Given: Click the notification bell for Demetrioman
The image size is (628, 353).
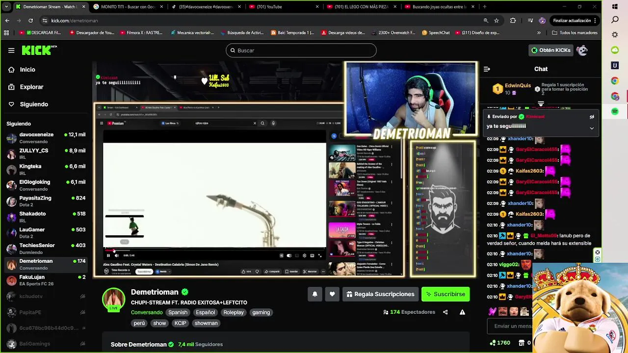Looking at the screenshot, I should (x=315, y=294).
